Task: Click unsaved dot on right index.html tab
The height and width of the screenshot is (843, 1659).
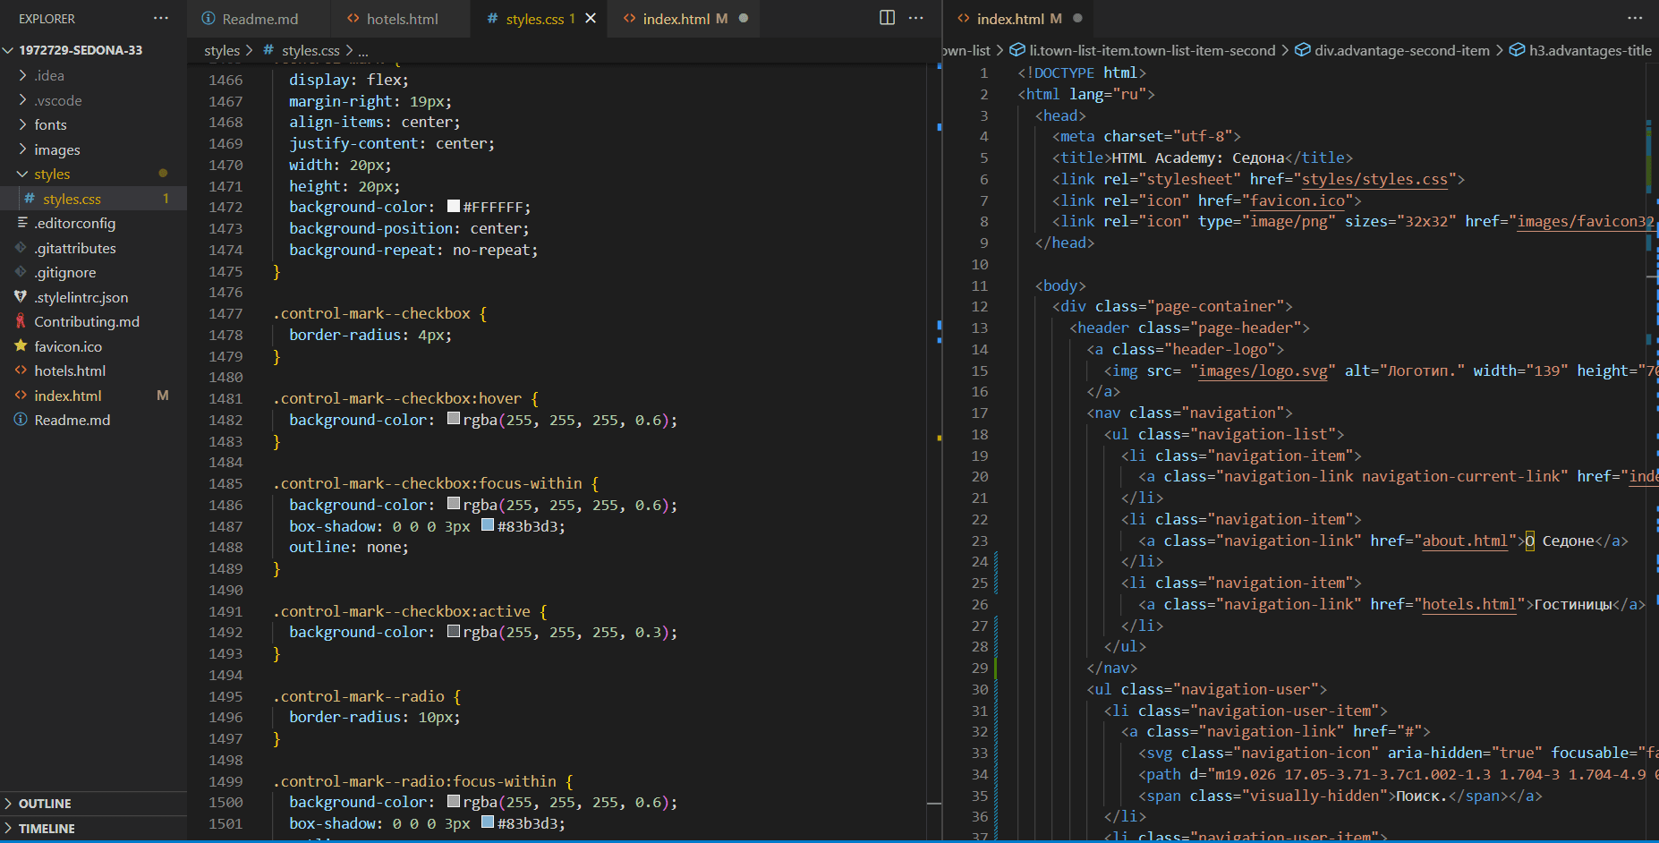Action: pyautogui.click(x=1077, y=19)
